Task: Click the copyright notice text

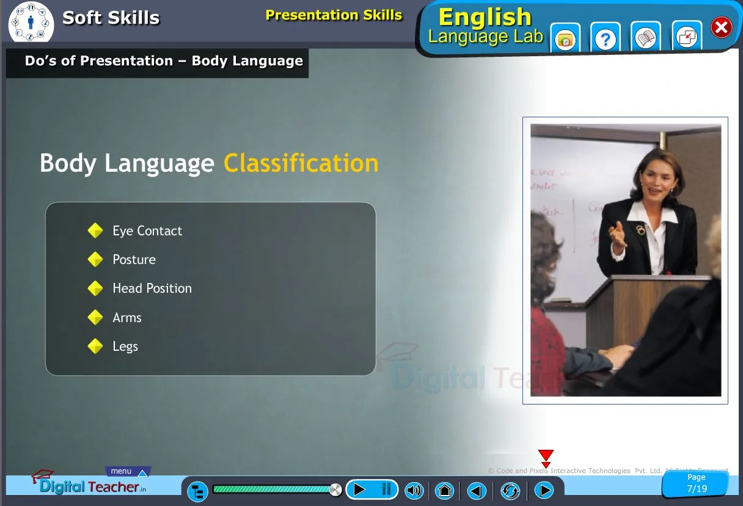Action: pyautogui.click(x=608, y=471)
